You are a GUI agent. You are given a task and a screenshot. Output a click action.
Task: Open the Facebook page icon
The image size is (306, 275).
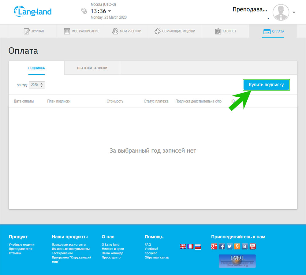point(222,246)
